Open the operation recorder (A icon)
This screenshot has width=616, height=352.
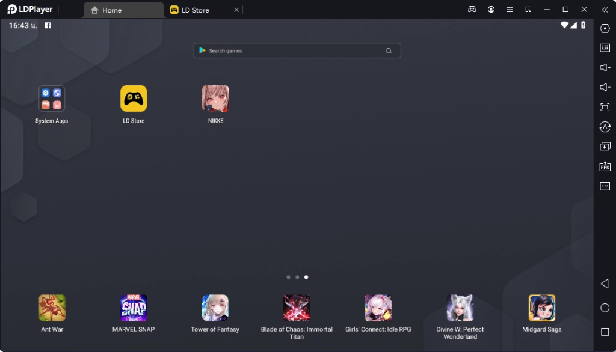coord(605,127)
